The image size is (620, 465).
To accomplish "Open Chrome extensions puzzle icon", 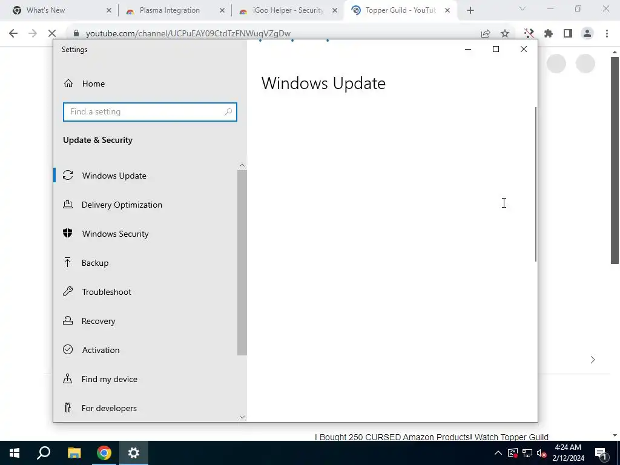I will point(549,34).
